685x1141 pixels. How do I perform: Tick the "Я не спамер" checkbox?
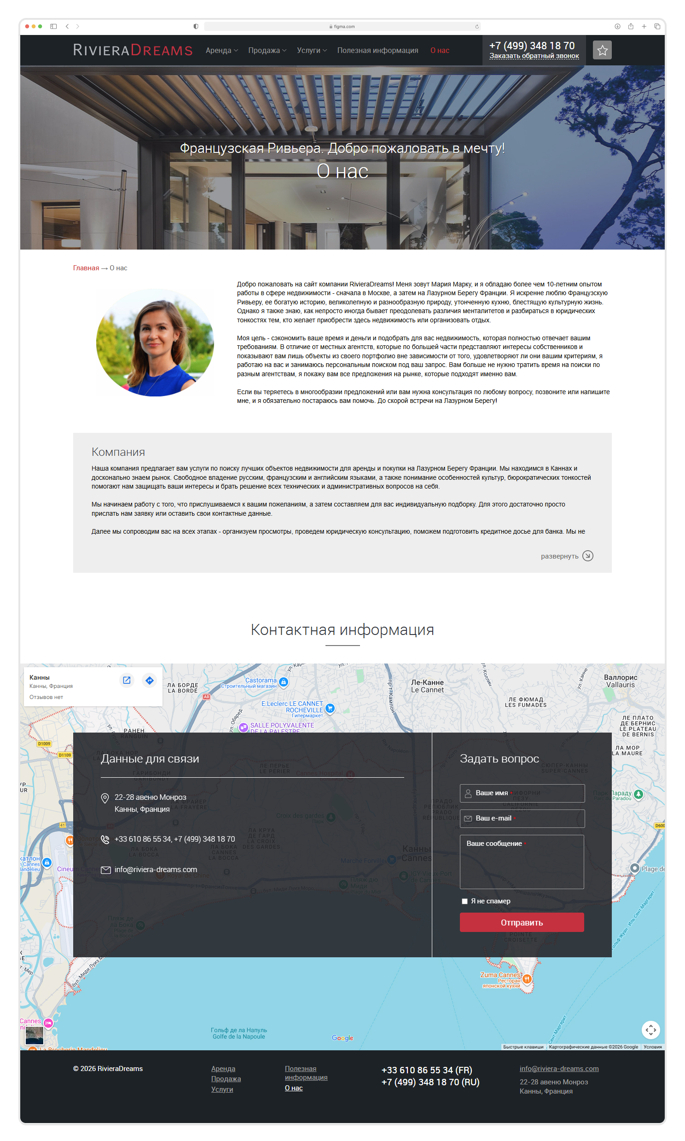464,901
